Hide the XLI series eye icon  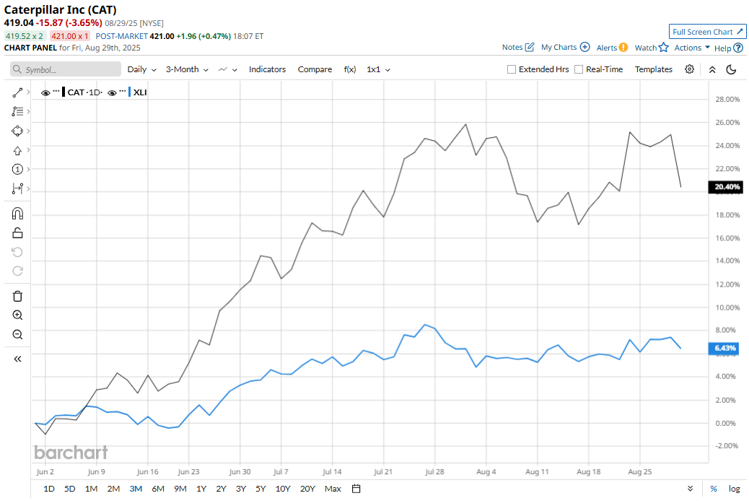(112, 92)
